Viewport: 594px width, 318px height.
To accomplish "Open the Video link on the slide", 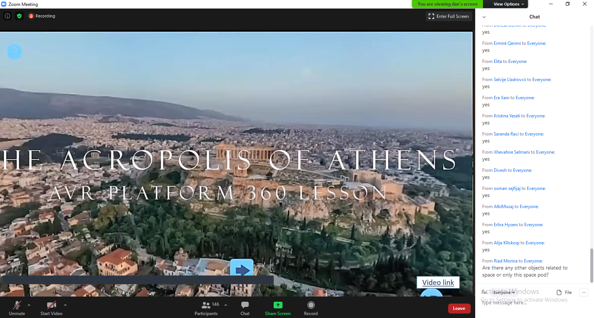I will [438, 282].
